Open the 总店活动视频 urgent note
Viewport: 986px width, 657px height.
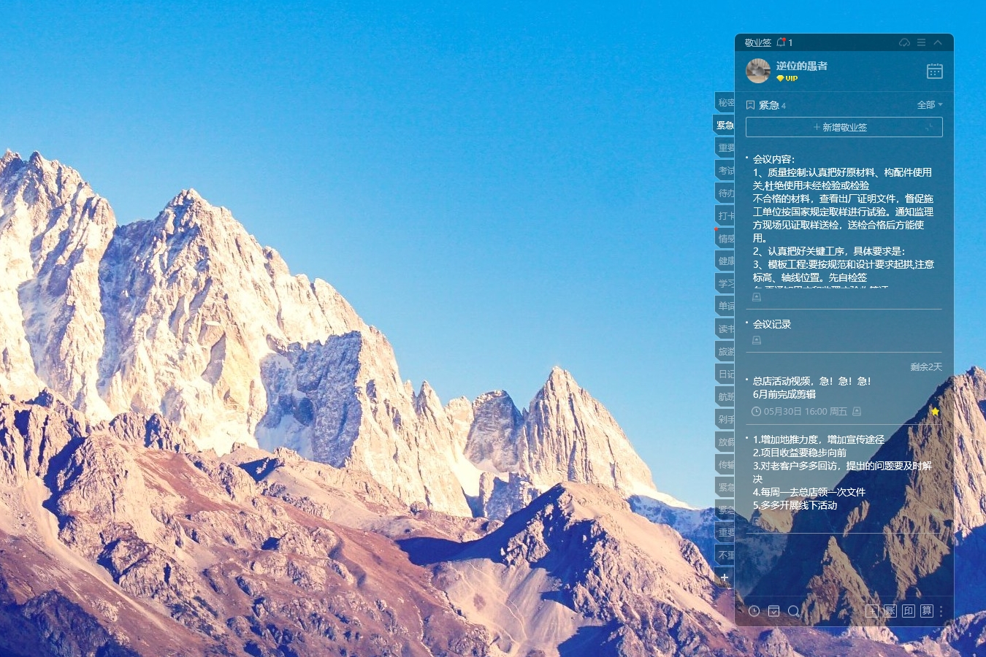coord(811,388)
